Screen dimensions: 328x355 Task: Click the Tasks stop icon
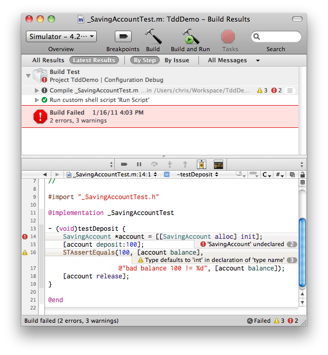click(x=228, y=37)
